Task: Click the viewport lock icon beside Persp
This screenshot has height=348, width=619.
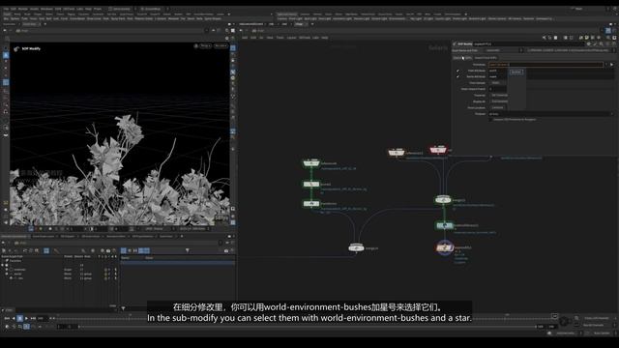Action: 196,45
